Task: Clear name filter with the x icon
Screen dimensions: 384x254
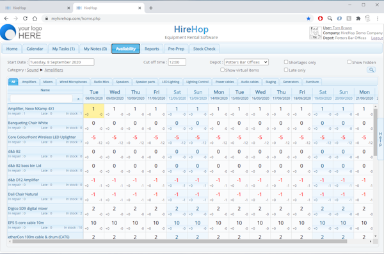Action: click(x=78, y=99)
